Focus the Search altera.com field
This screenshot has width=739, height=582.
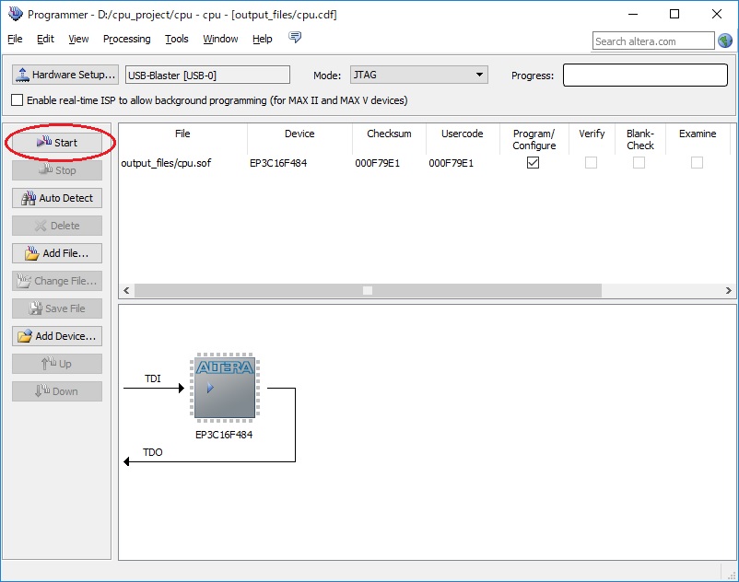pos(653,41)
